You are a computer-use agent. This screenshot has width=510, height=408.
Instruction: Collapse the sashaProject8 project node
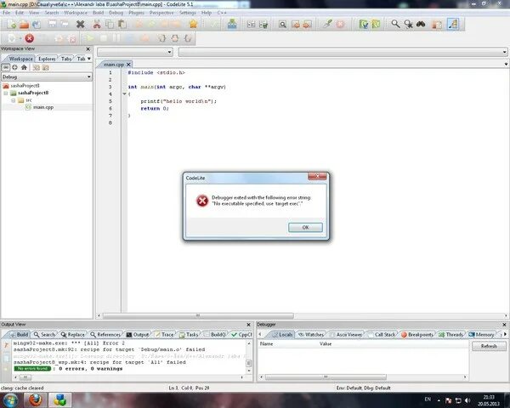click(6, 93)
